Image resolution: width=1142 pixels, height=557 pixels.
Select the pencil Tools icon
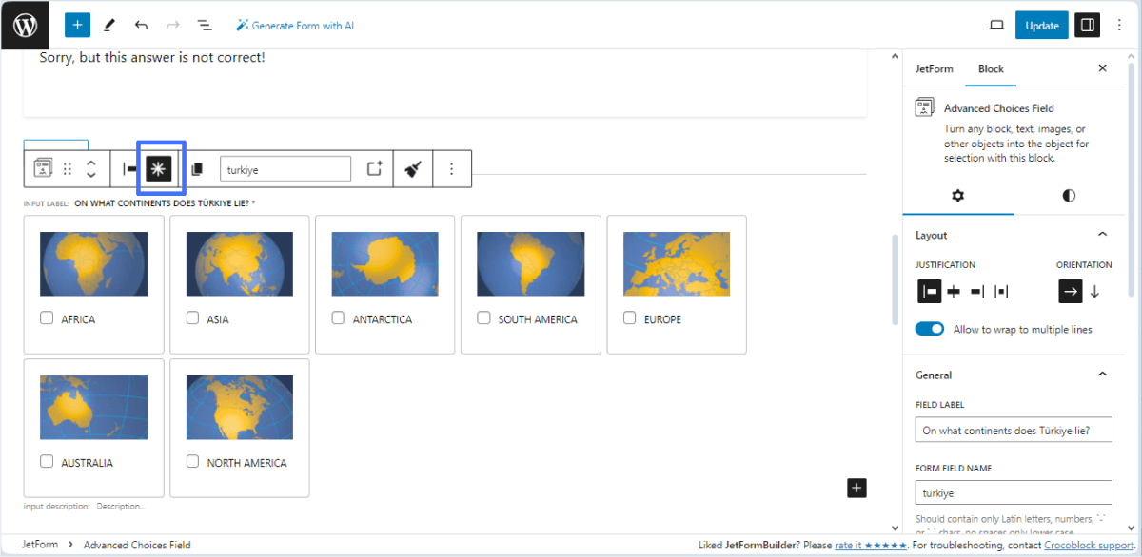tap(109, 25)
